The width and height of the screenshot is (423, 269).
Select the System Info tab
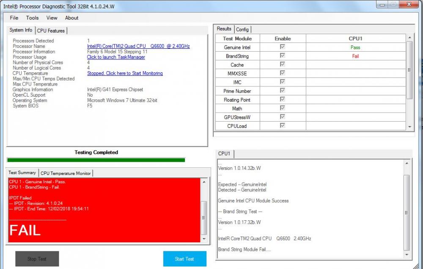pos(21,30)
